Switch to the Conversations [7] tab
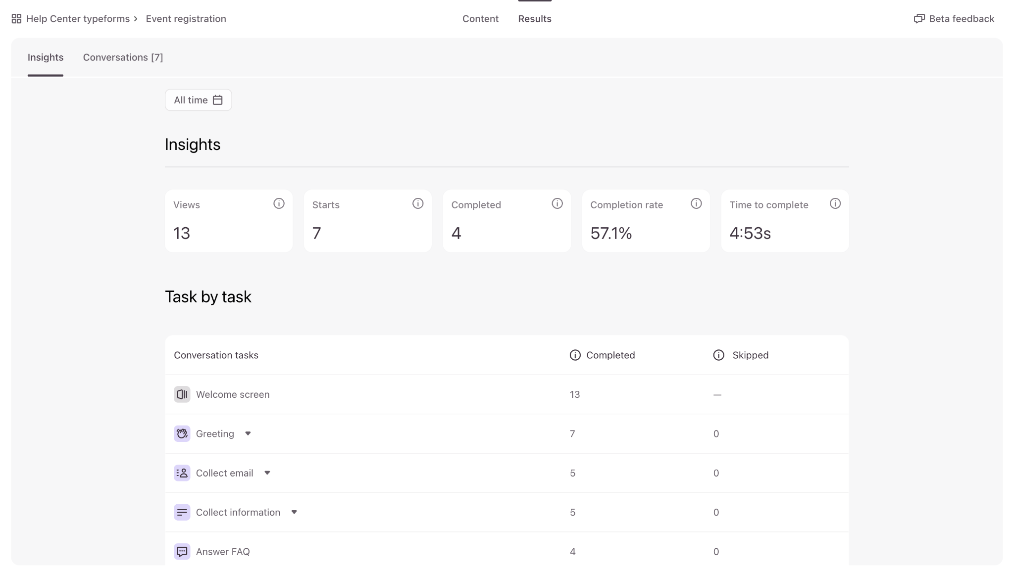Viewport: 1014px width, 575px height. click(x=123, y=57)
